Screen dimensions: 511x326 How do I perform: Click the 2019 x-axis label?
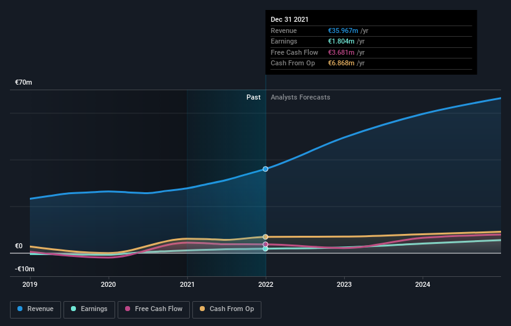(30, 284)
